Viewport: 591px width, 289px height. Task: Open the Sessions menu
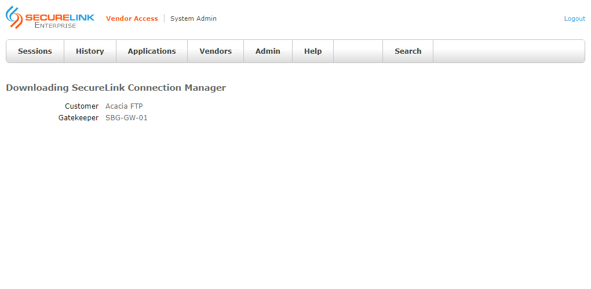click(x=35, y=51)
